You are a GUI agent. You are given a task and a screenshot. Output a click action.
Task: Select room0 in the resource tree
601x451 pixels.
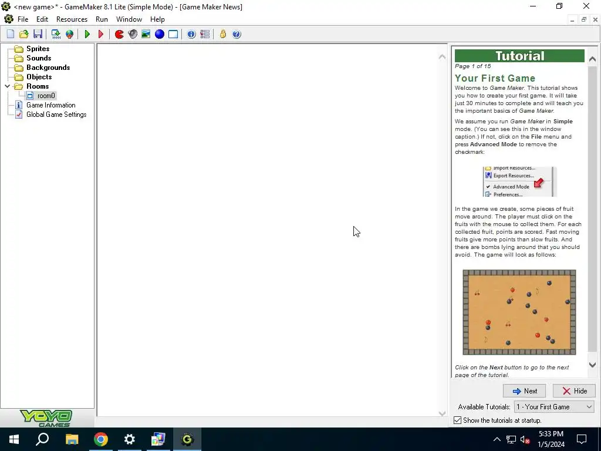(46, 96)
